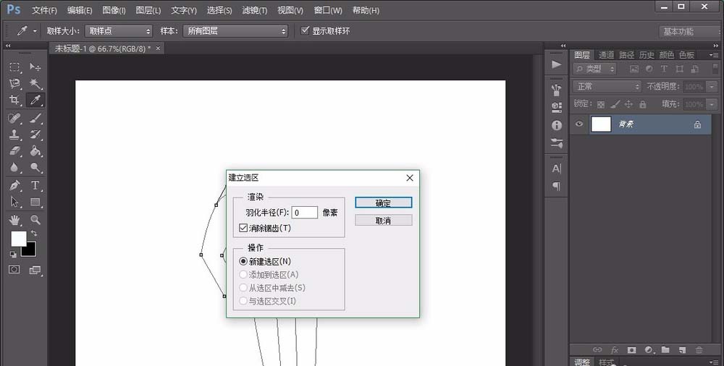Click 取消 in the 建立选区 dialog

(383, 221)
